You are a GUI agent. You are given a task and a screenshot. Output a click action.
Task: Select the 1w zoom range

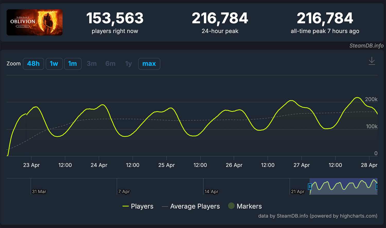coord(54,64)
